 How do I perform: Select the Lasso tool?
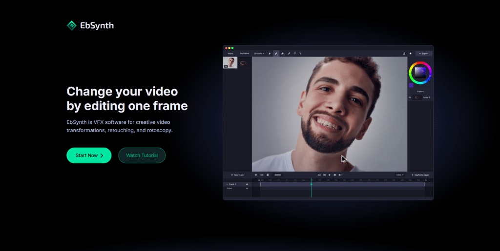pos(294,54)
